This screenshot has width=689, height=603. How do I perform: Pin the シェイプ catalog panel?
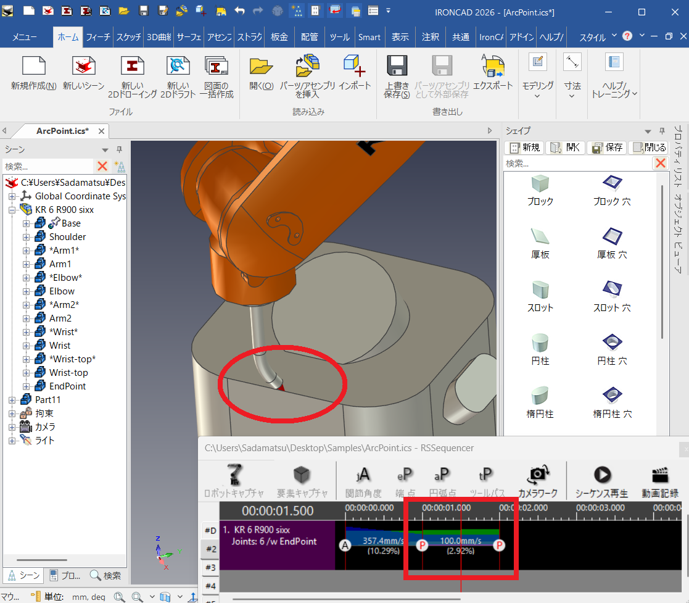(662, 131)
